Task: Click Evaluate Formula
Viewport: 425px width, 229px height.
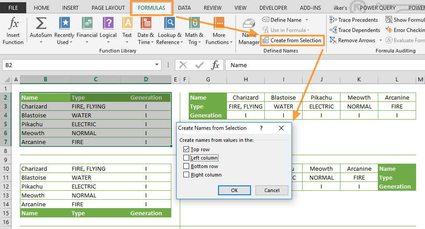Action: point(405,40)
